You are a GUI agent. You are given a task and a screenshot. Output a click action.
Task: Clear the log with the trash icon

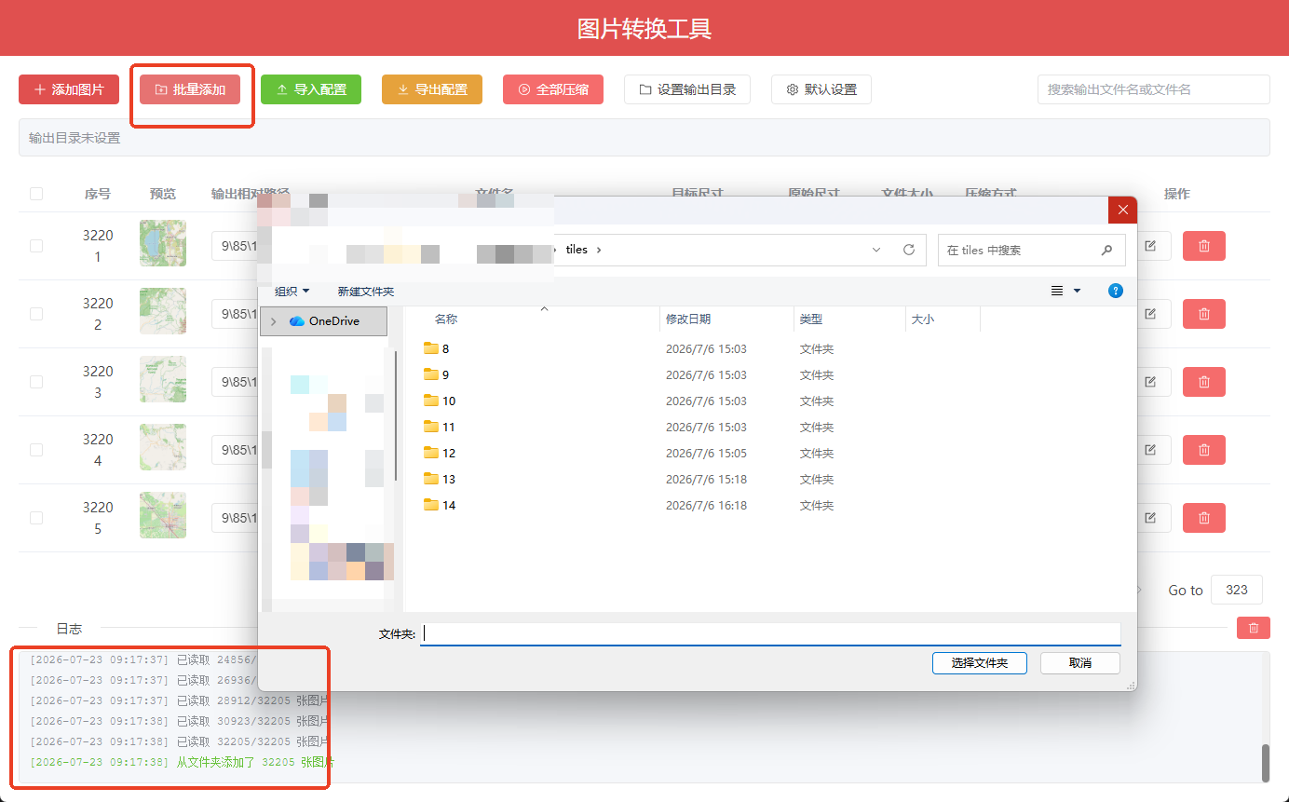click(x=1253, y=628)
